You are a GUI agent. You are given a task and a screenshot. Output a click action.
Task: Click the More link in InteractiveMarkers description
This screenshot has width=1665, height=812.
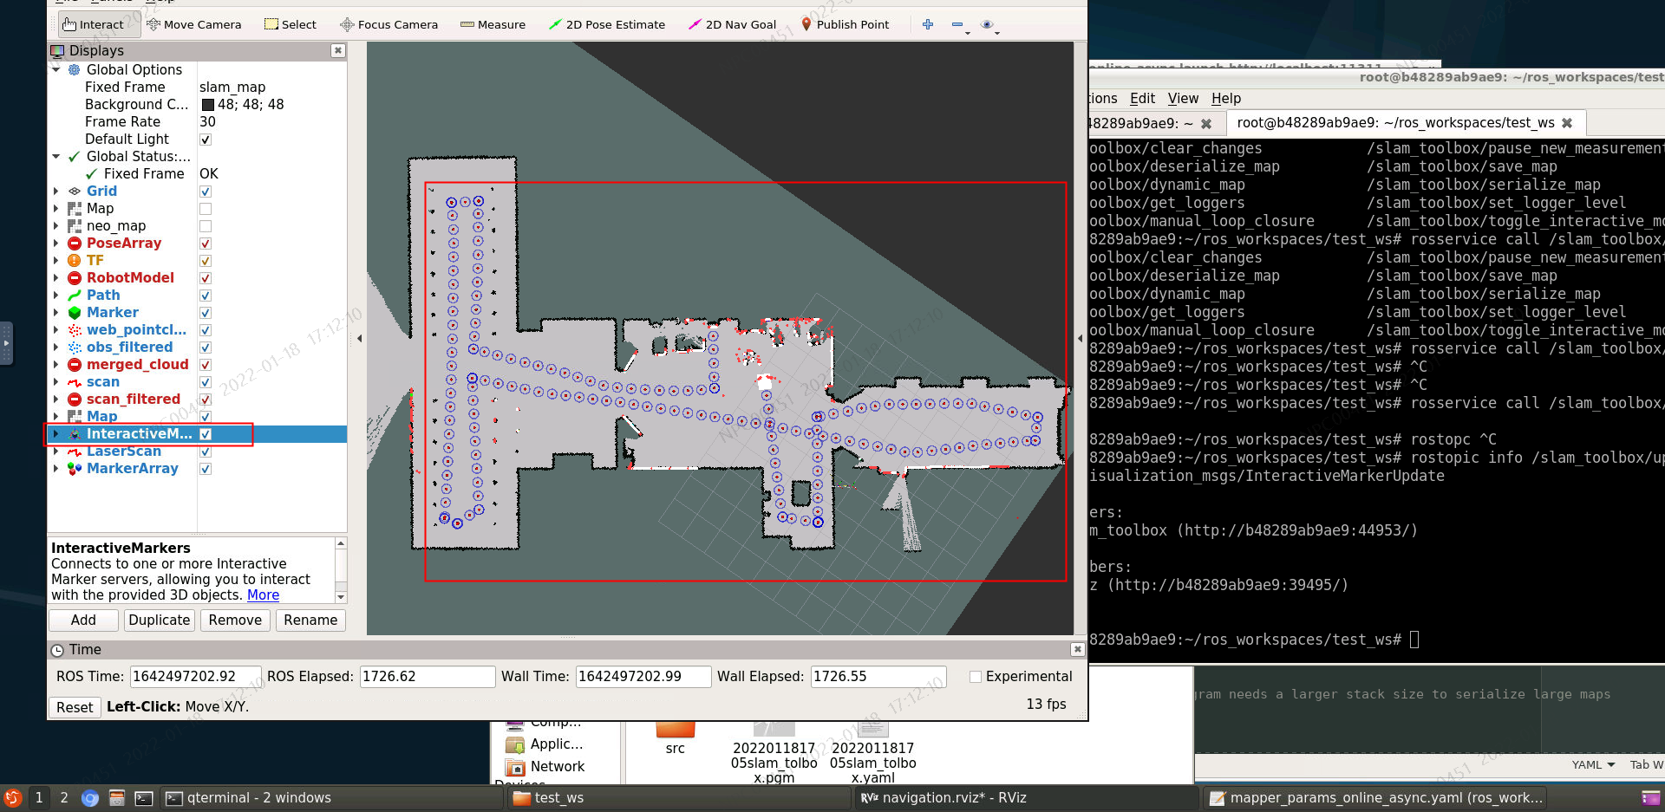pos(263,594)
